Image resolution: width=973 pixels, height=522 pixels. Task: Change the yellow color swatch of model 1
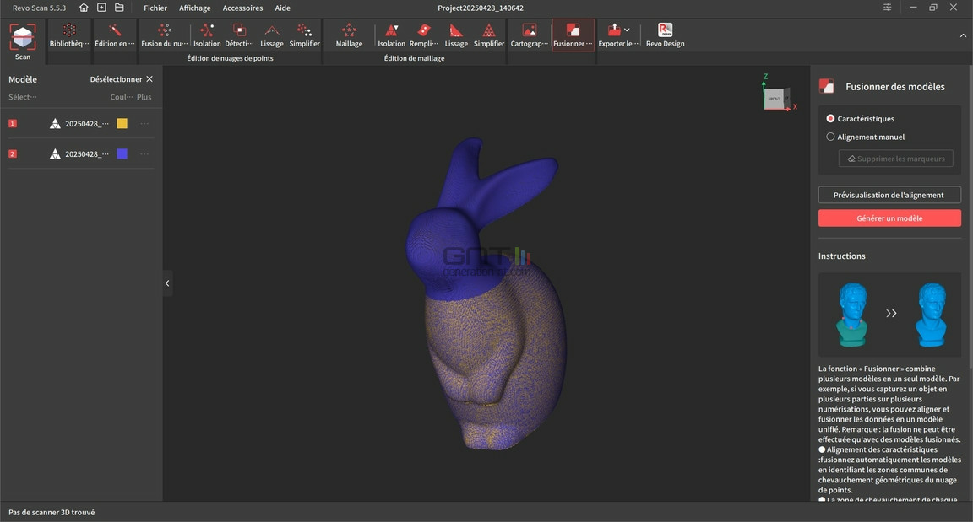(x=122, y=123)
